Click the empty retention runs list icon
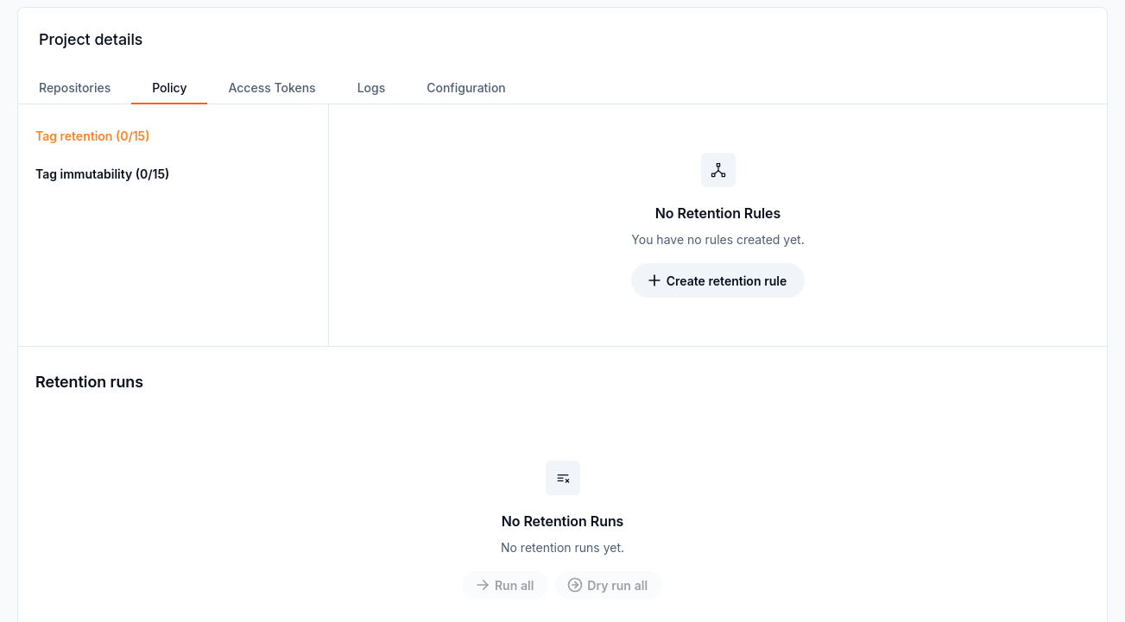 pos(563,478)
